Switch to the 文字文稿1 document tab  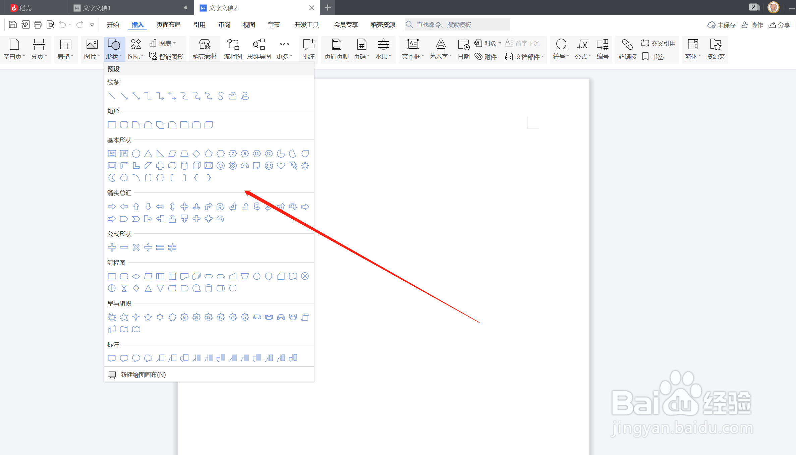tap(131, 8)
